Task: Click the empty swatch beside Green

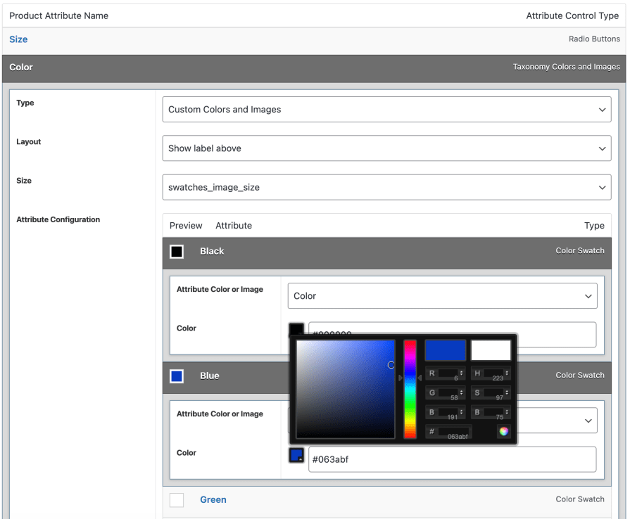Action: point(177,499)
